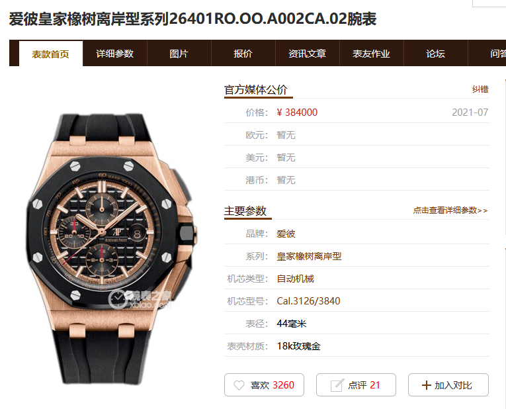
Task: Switch to the 图片 tab
Action: click(x=179, y=54)
